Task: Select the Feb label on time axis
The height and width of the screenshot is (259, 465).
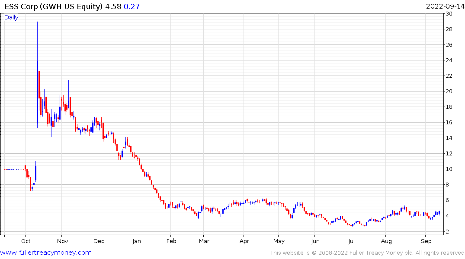Action: pyautogui.click(x=171, y=241)
